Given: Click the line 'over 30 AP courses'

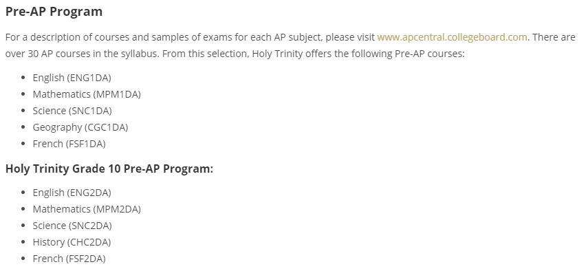Looking at the screenshot, I should tap(235, 54).
